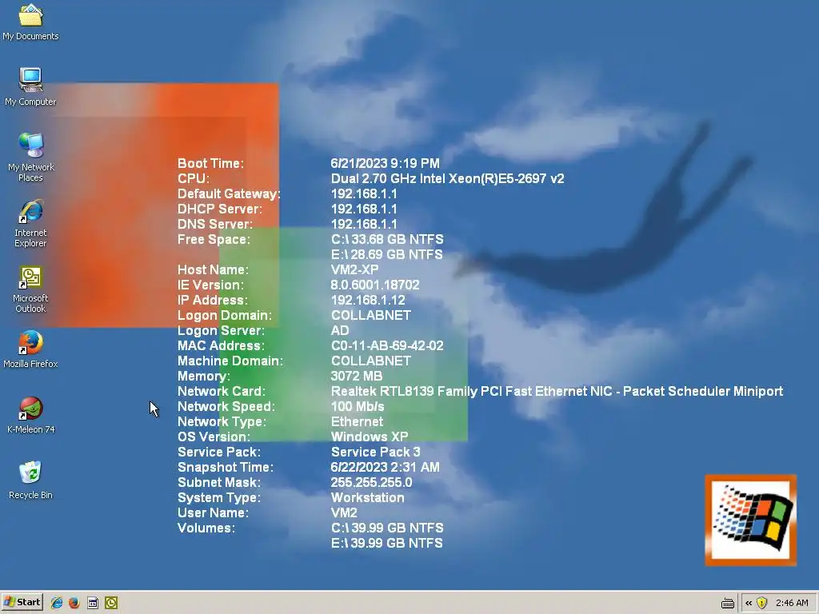Open the Start menu
819x614 pixels.
[x=22, y=602]
